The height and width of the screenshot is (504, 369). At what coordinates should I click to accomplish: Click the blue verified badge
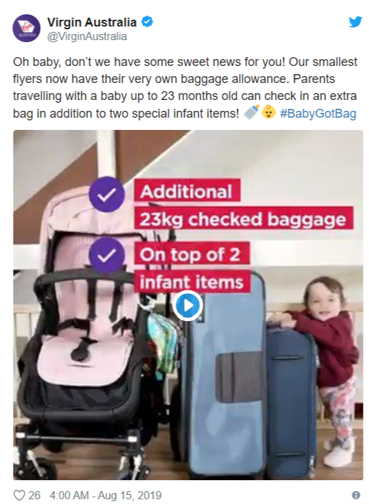147,22
